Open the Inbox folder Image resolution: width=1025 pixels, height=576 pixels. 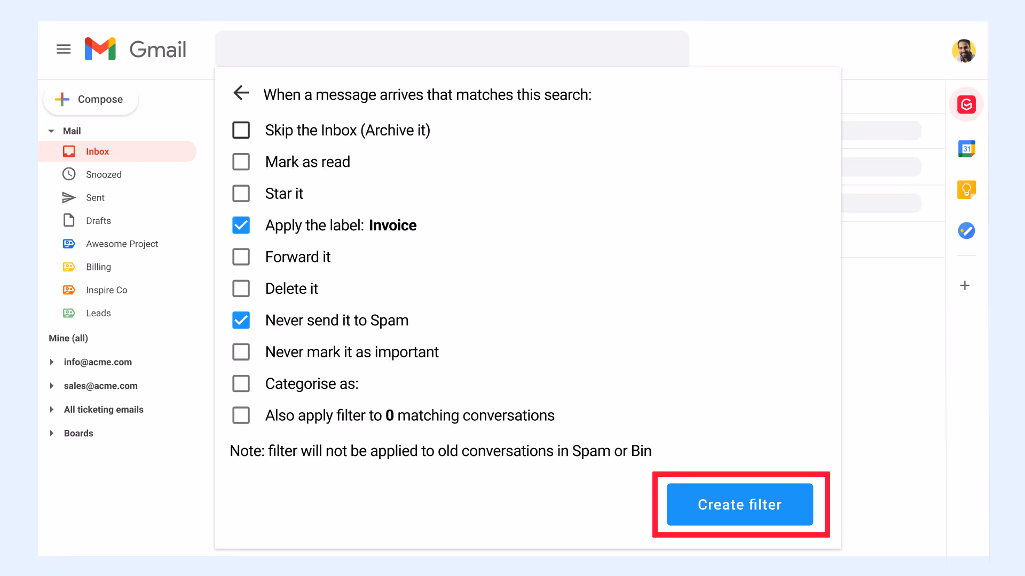(117, 151)
